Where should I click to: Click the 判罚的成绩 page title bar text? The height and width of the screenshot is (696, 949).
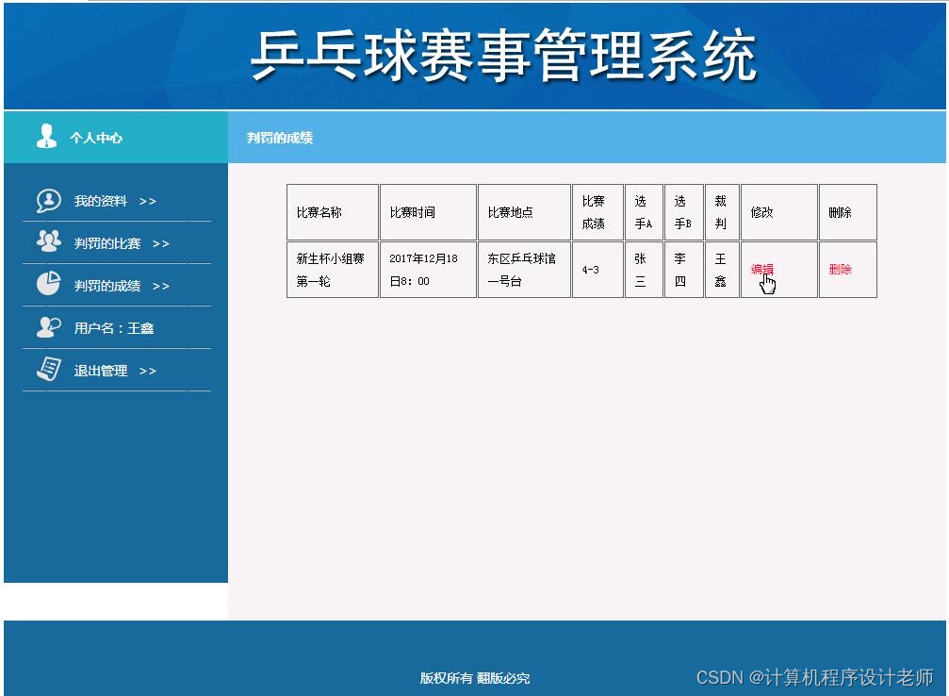pos(280,138)
